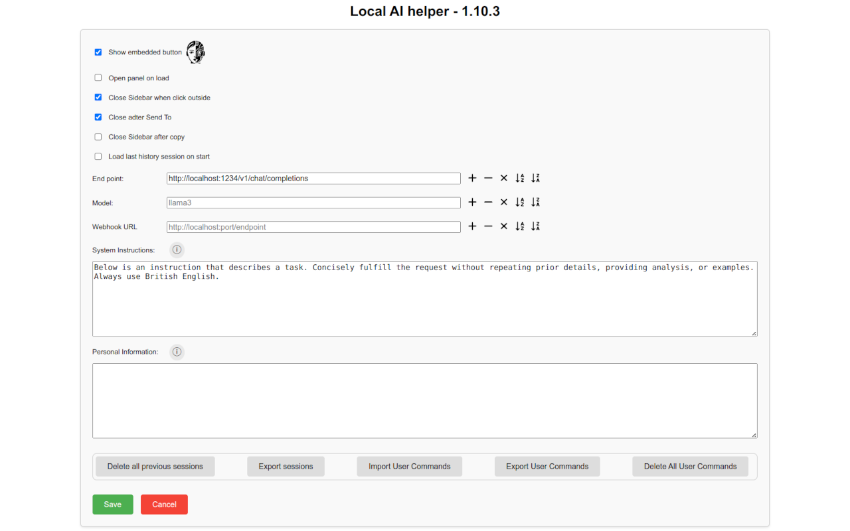Open the End point suggestions field
The height and width of the screenshot is (531, 850).
tap(313, 178)
